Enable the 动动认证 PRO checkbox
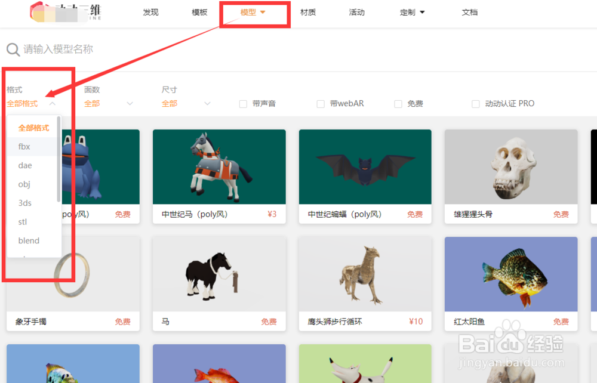Screen dimensions: 597x383 point(476,104)
